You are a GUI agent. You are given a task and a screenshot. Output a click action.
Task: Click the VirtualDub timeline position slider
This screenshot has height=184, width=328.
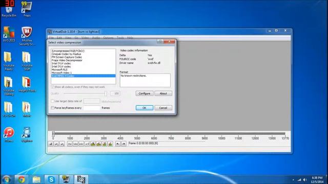tap(53, 134)
